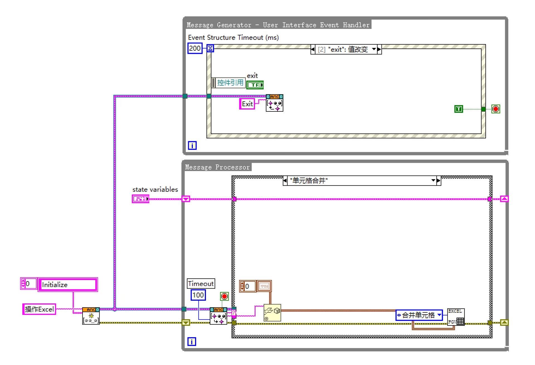Click the event structure timeout hourglass terminal
535x365 pixels.
210,48
